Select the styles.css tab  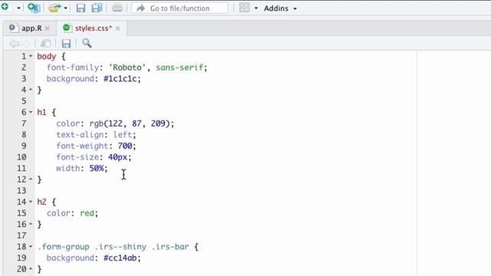click(x=94, y=28)
